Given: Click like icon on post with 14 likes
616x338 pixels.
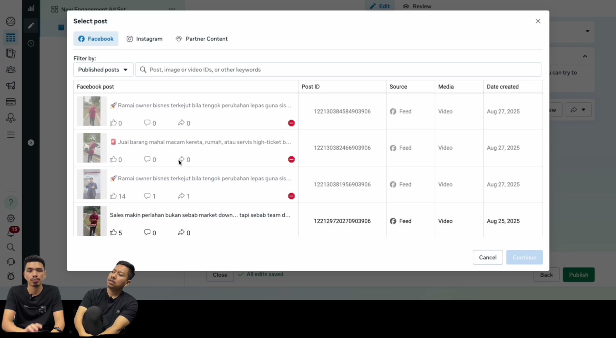Looking at the screenshot, I should [113, 196].
